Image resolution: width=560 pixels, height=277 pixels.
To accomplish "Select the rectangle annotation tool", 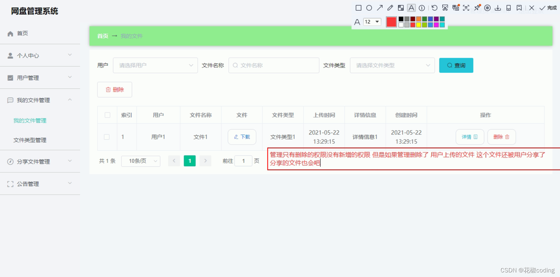I will point(358,8).
